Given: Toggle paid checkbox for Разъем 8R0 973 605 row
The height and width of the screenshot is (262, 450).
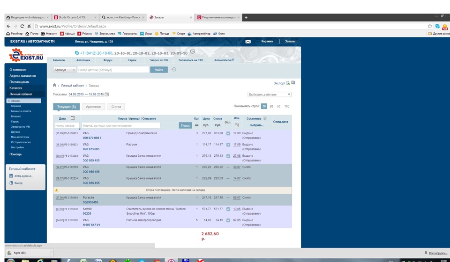Looking at the screenshot, I should pyautogui.click(x=228, y=145).
